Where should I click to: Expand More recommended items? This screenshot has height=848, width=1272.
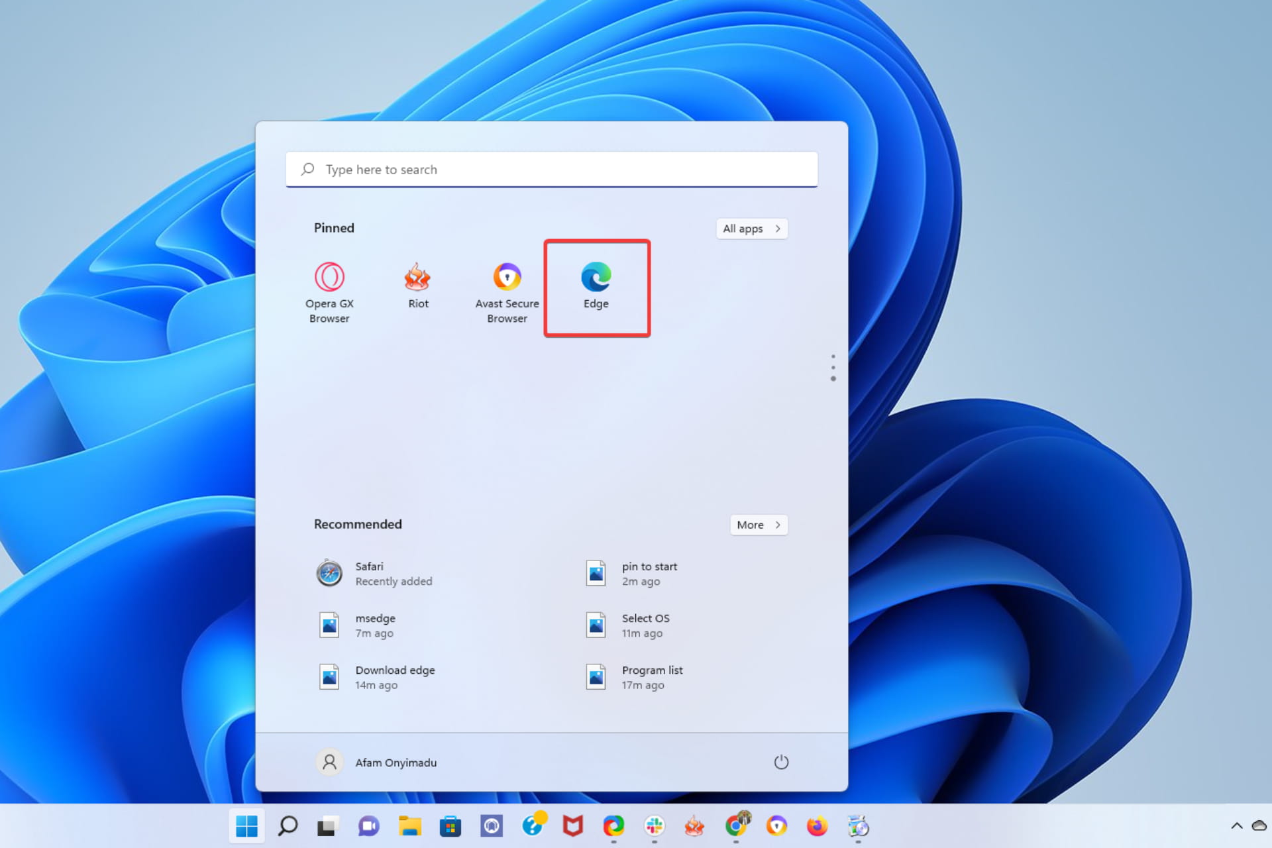coord(759,525)
